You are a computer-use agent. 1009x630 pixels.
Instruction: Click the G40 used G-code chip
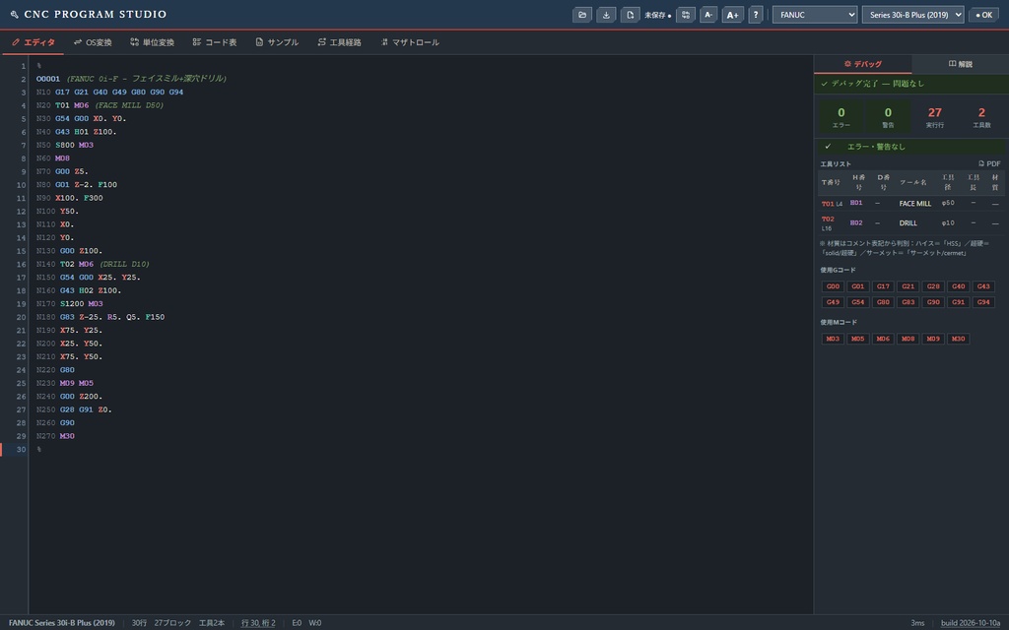(958, 286)
